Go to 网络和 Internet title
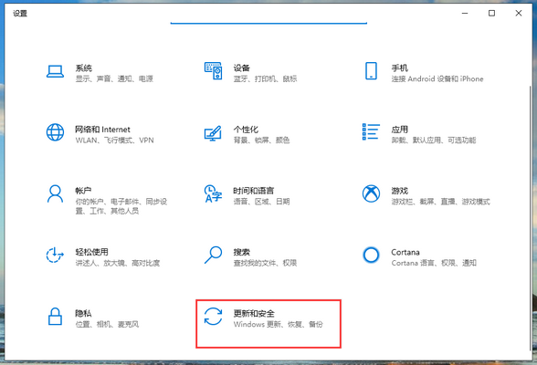 tap(102, 130)
